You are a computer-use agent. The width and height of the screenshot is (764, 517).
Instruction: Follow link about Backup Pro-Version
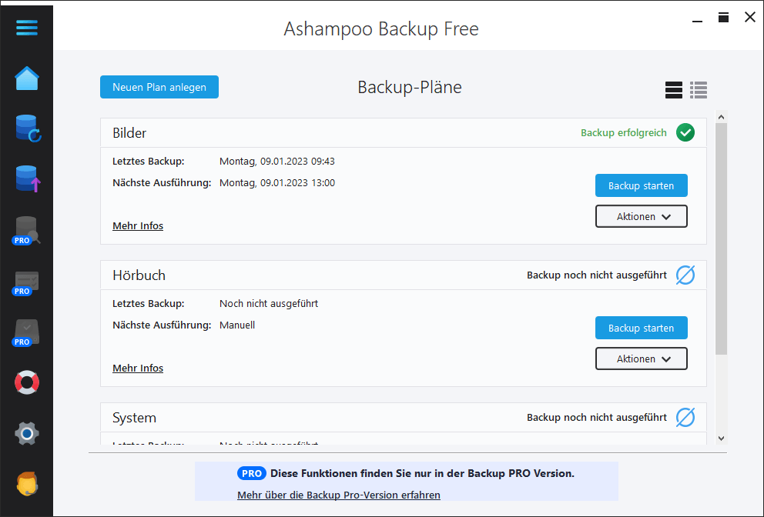(x=339, y=495)
